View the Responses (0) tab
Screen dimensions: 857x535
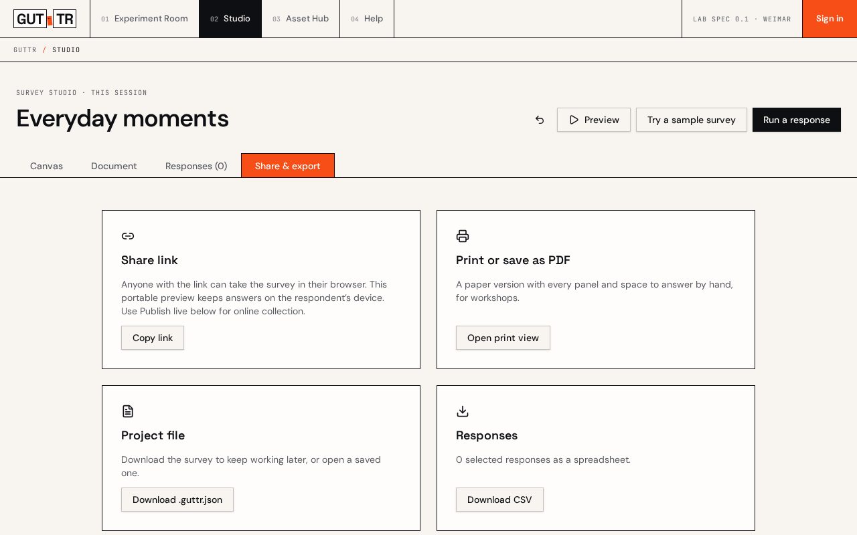click(x=196, y=166)
